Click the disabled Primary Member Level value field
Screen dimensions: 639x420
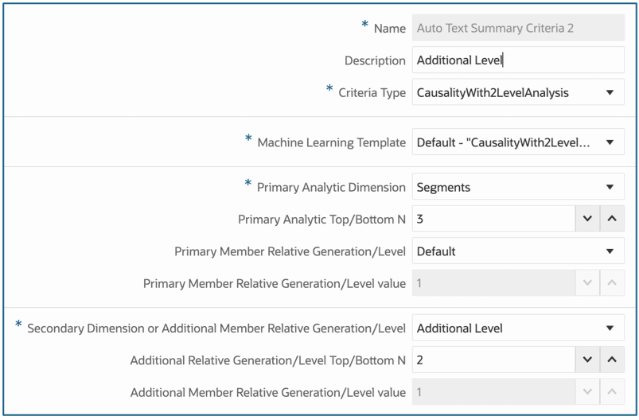coord(493,283)
